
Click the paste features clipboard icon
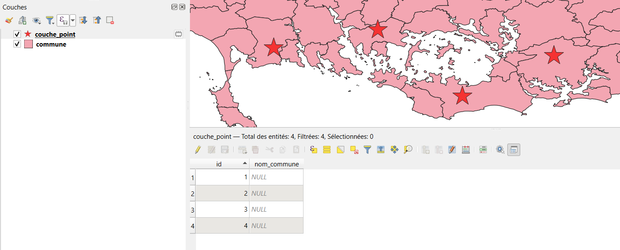tap(296, 150)
